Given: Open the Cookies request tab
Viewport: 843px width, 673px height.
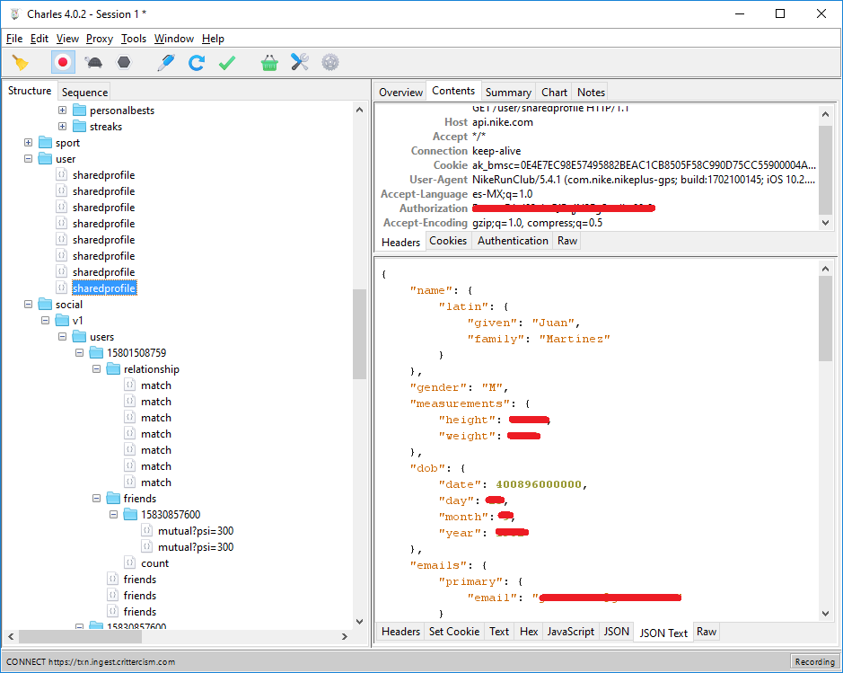Looking at the screenshot, I should pos(448,241).
